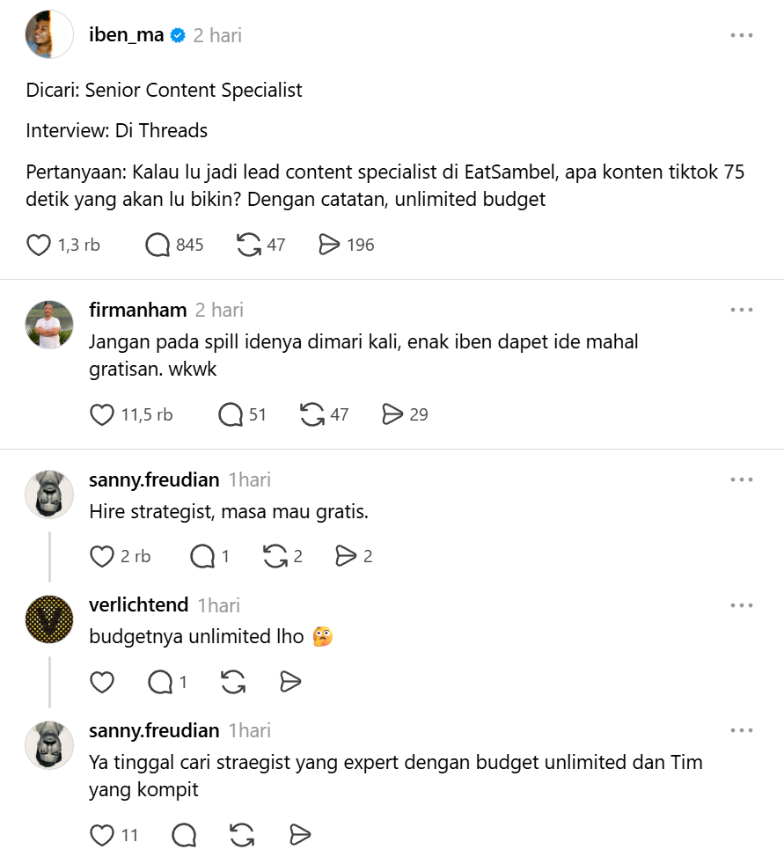
Task: Repost iben_ma's Senior Content Specialist post
Action: tap(249, 245)
